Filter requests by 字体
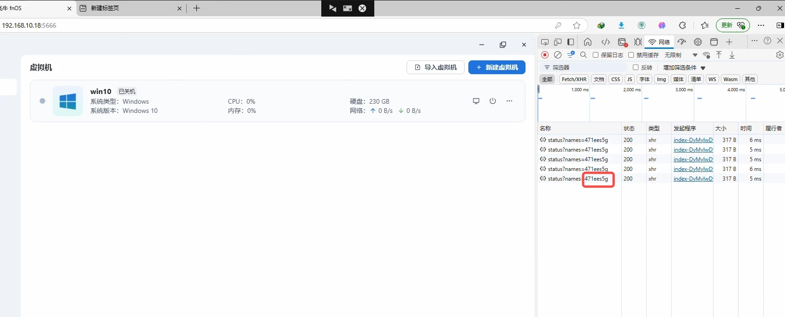This screenshot has height=317, width=785. click(x=645, y=79)
